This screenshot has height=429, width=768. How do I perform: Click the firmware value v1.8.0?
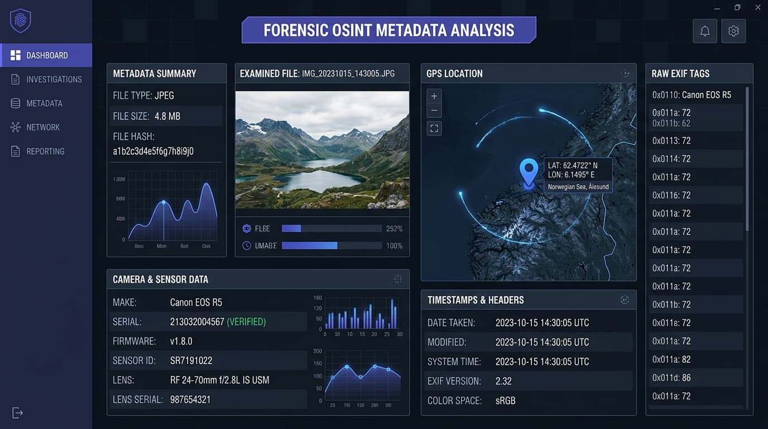(x=181, y=341)
